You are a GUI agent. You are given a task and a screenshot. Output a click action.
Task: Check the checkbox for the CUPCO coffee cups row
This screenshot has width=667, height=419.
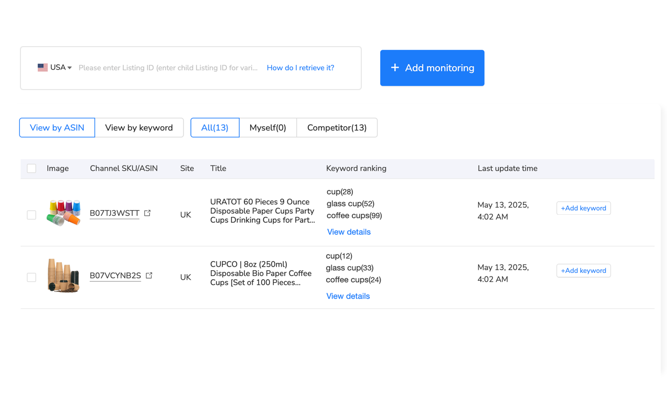click(x=31, y=277)
